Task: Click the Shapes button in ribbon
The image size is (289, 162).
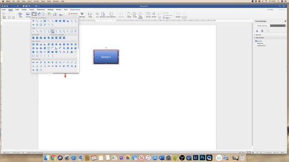Action: coord(34,14)
